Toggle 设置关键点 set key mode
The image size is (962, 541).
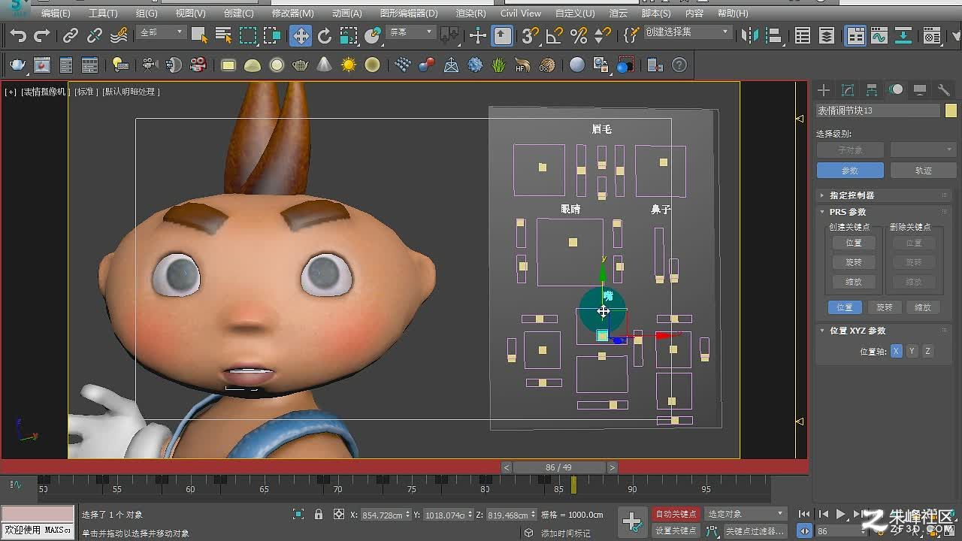[x=676, y=530]
